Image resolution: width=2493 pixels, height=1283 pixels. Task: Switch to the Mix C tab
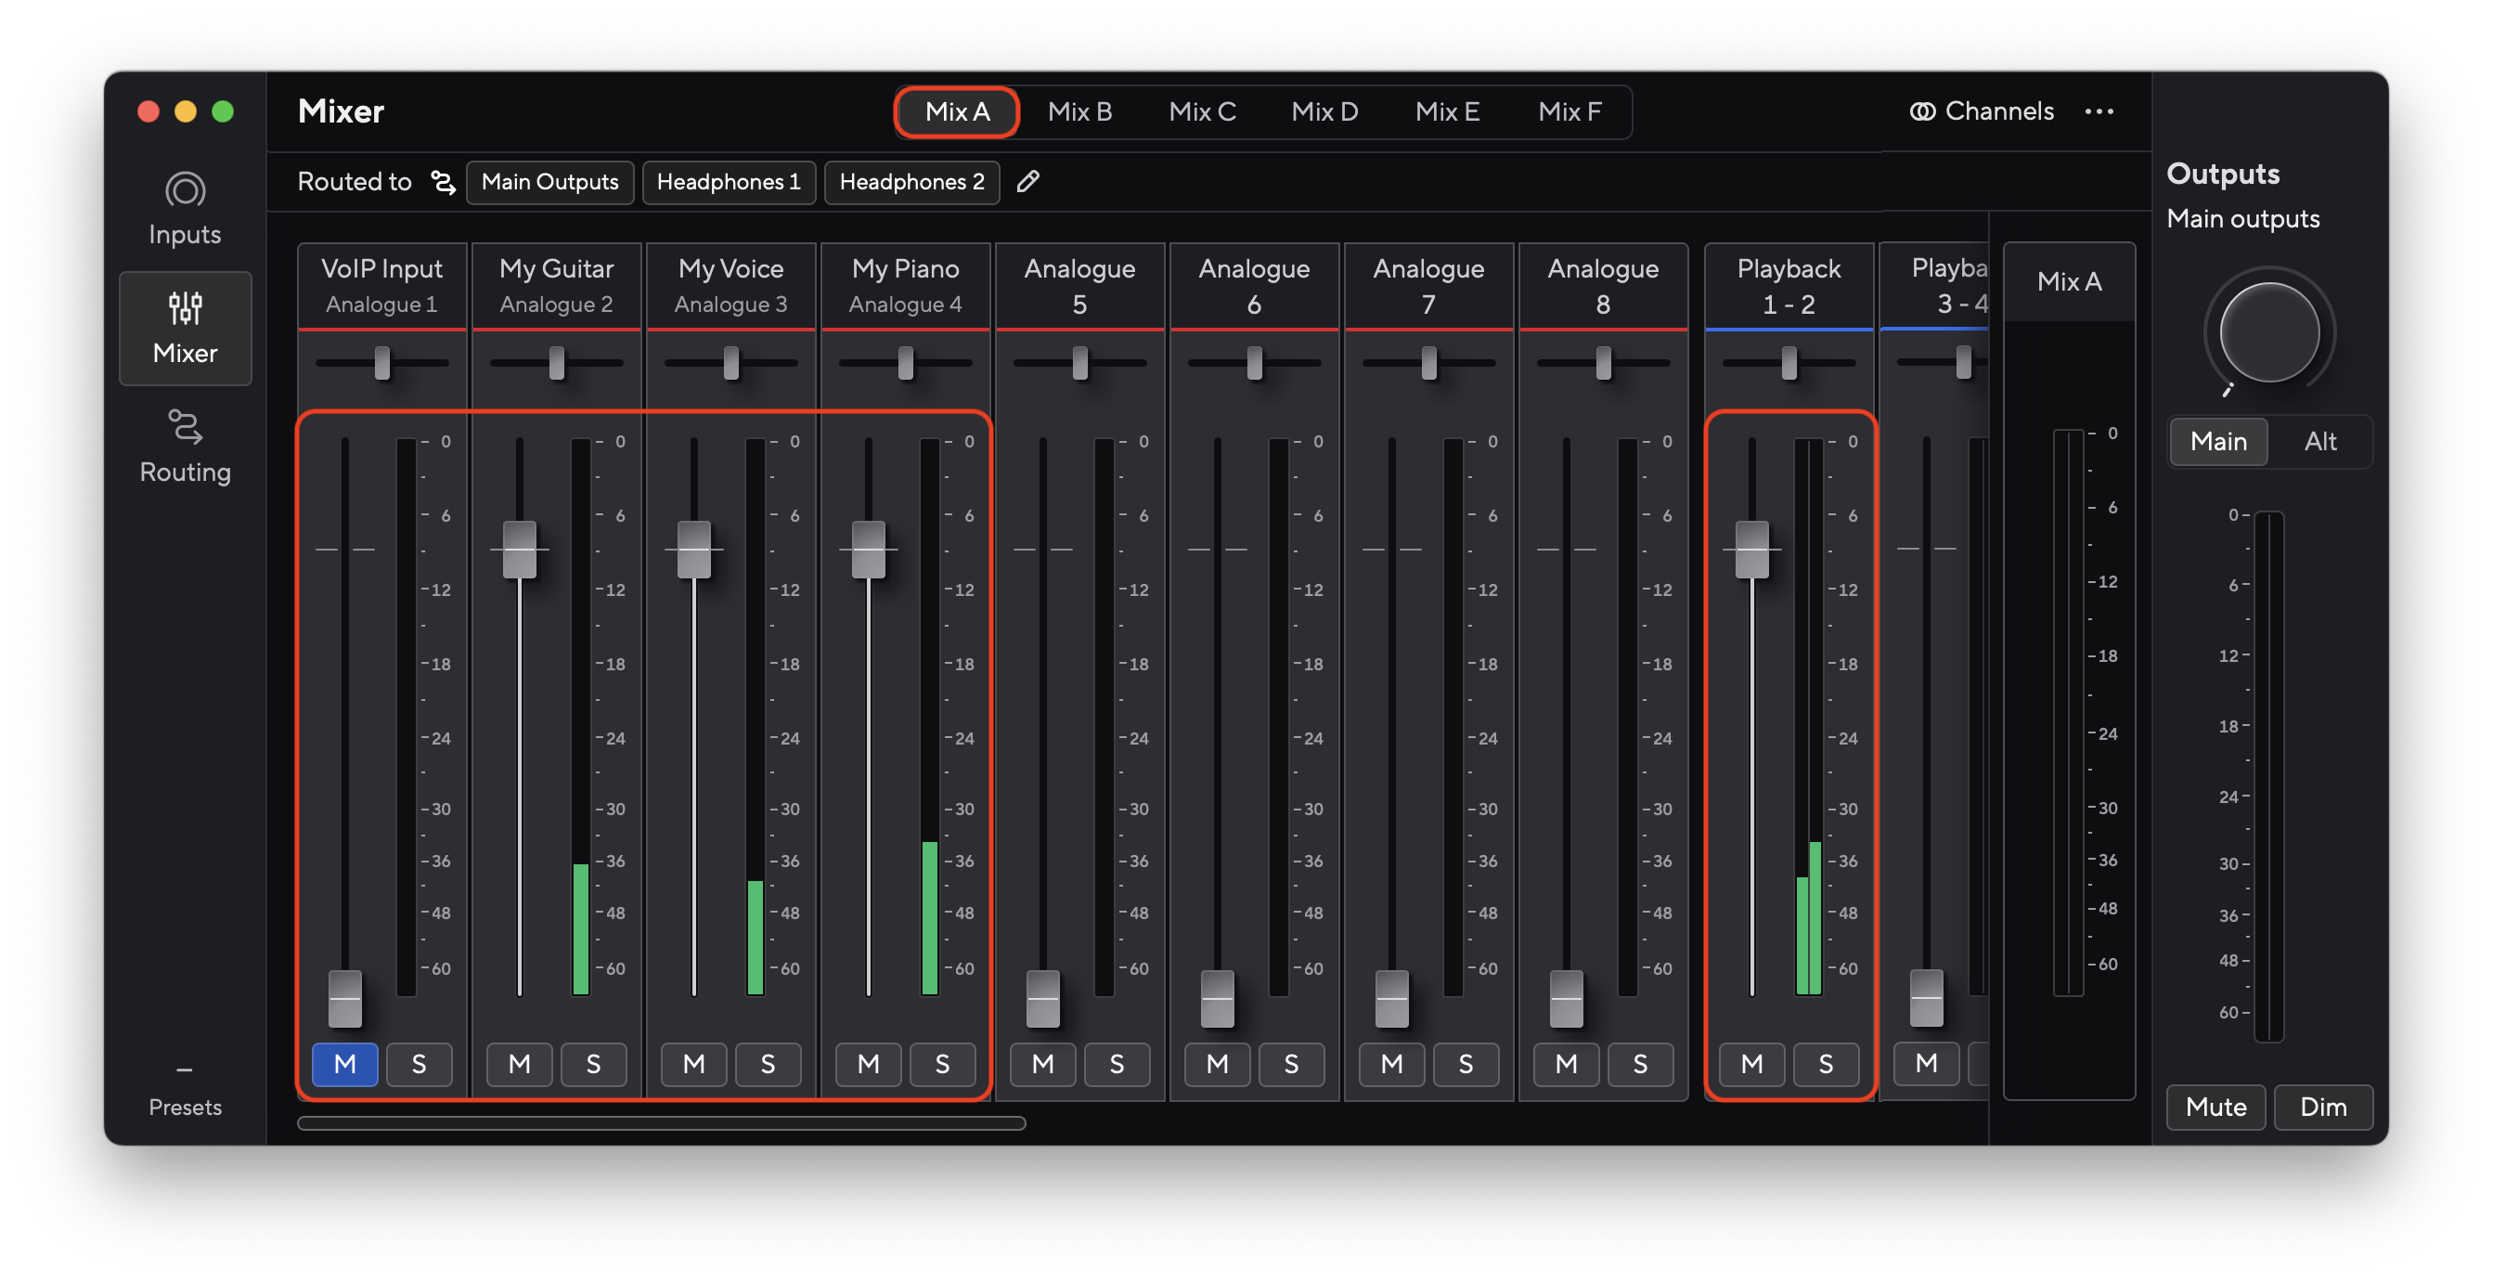1202,111
